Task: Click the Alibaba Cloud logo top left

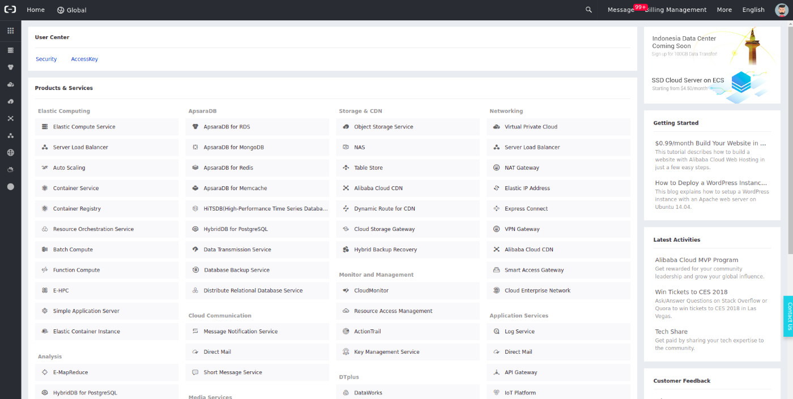Action: pos(11,9)
